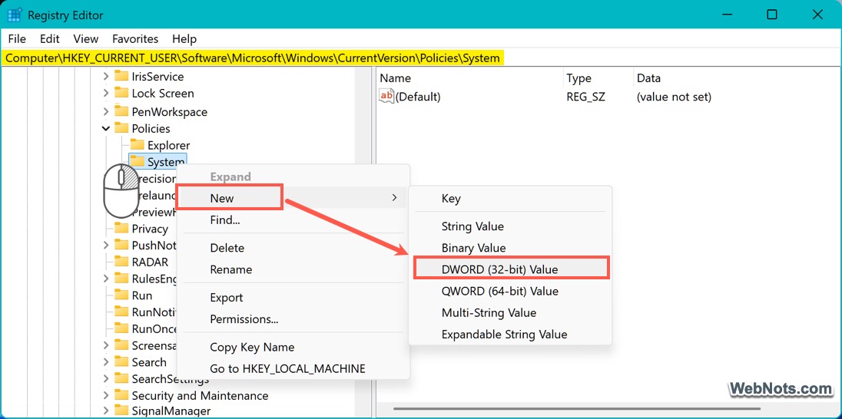This screenshot has width=842, height=419.
Task: Click the SignalManager folder icon
Action: [x=121, y=411]
